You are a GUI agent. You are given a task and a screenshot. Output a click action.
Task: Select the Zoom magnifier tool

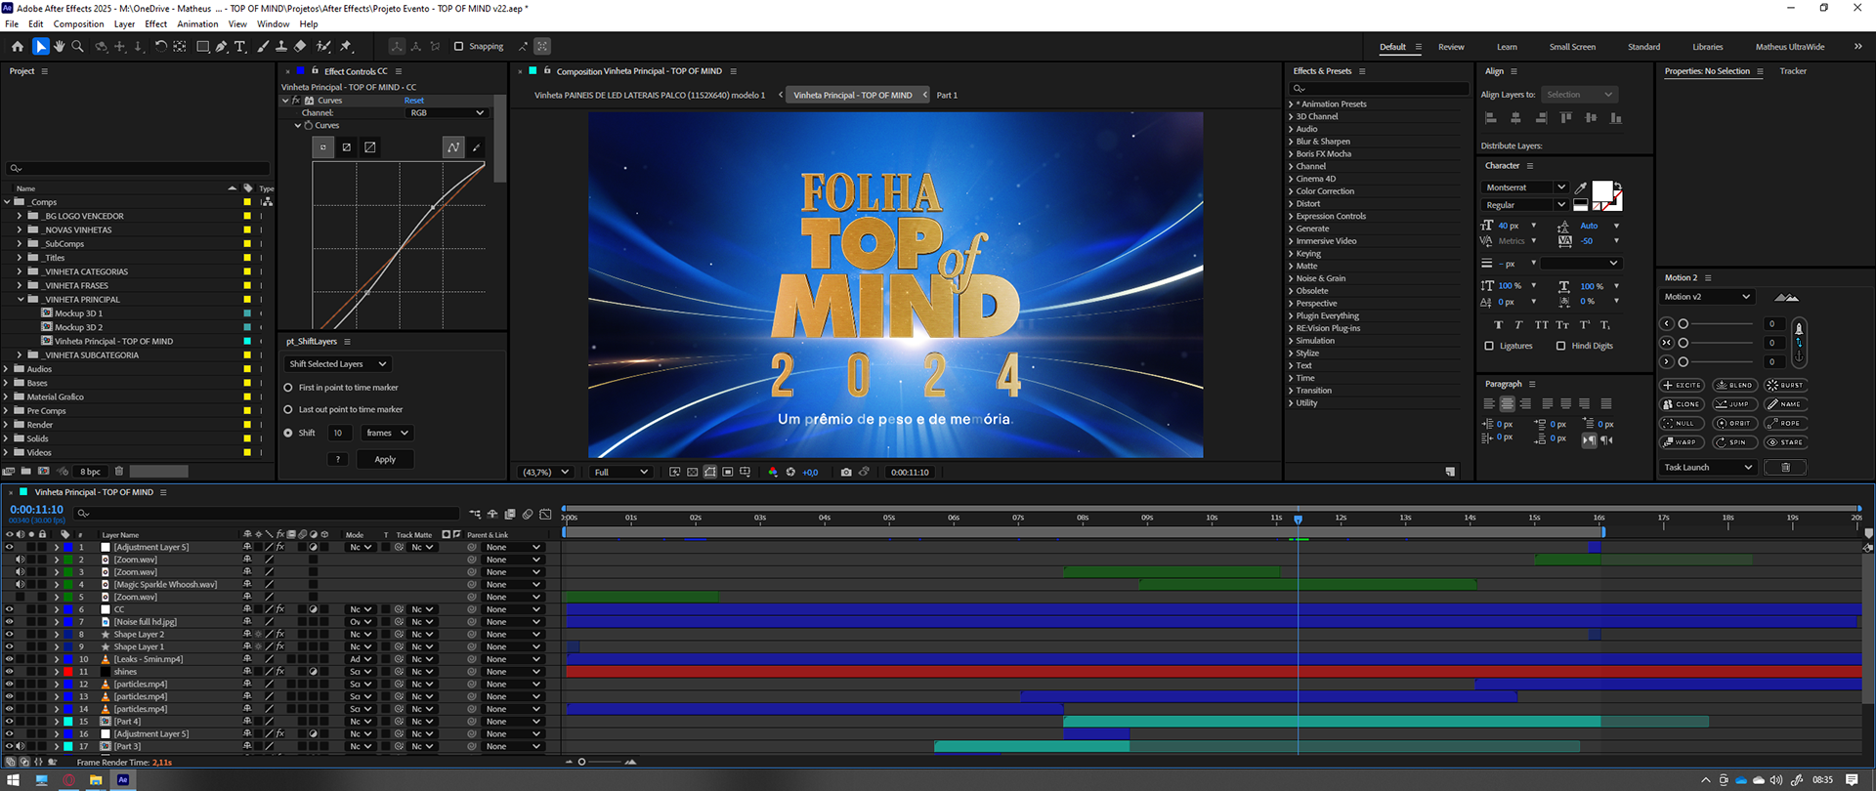pyautogui.click(x=78, y=46)
